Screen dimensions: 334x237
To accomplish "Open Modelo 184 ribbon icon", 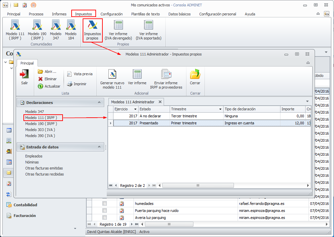I will pos(71,30).
